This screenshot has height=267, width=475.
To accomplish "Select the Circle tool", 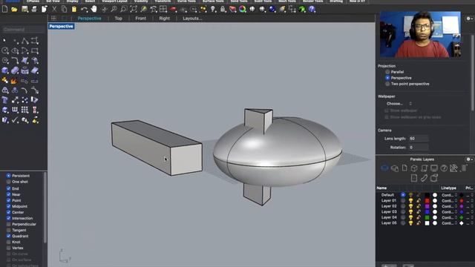I will pos(5,50).
